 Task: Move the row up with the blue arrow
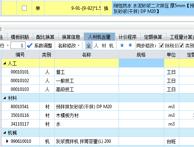122,45
